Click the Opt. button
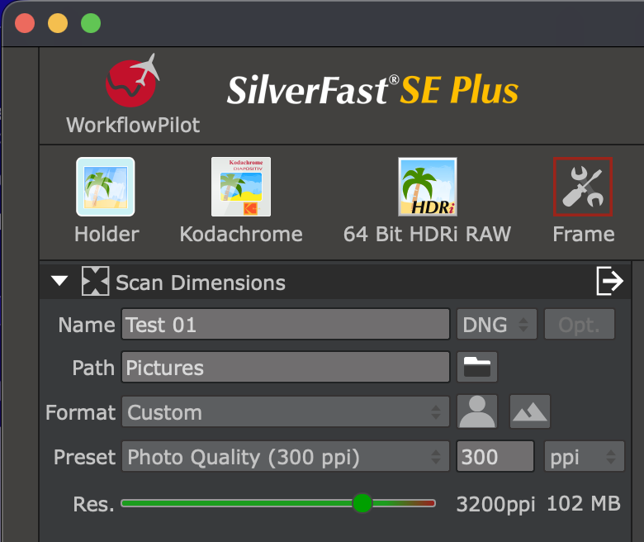Screen dimensions: 644x542 [579, 325]
